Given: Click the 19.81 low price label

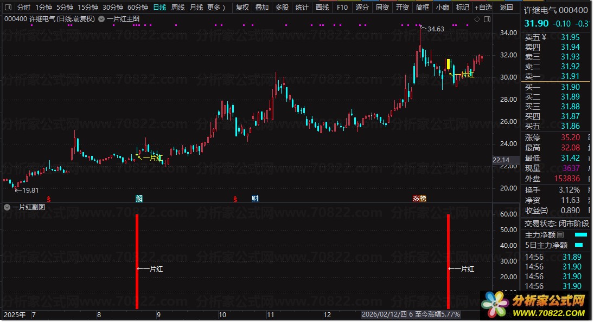Looking at the screenshot, I should pos(30,190).
